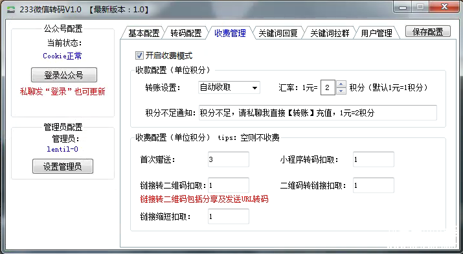Click the 二维码转链接扣取 input field
The width and height of the screenshot is (463, 254).
tap(373, 185)
